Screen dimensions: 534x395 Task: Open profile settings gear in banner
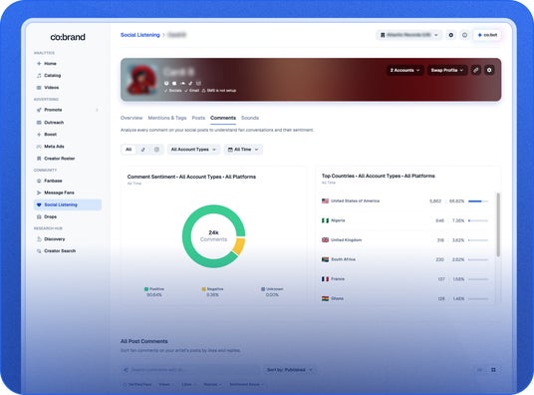click(x=489, y=70)
